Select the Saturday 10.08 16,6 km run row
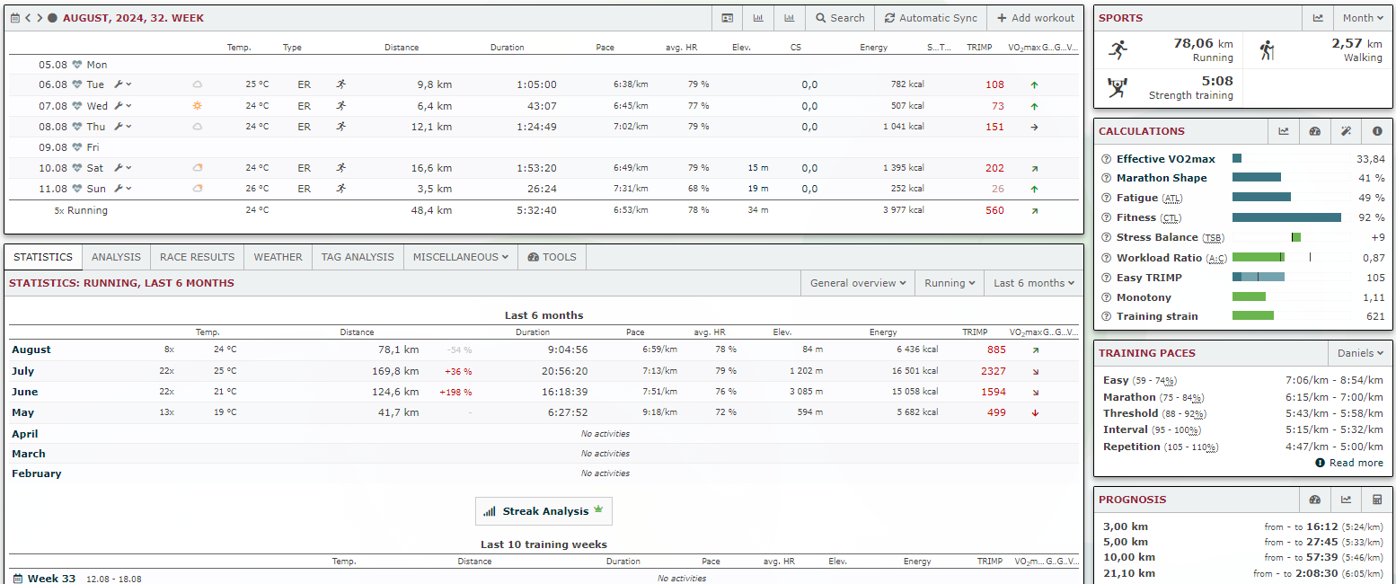The height and width of the screenshot is (584, 1396). pos(539,168)
